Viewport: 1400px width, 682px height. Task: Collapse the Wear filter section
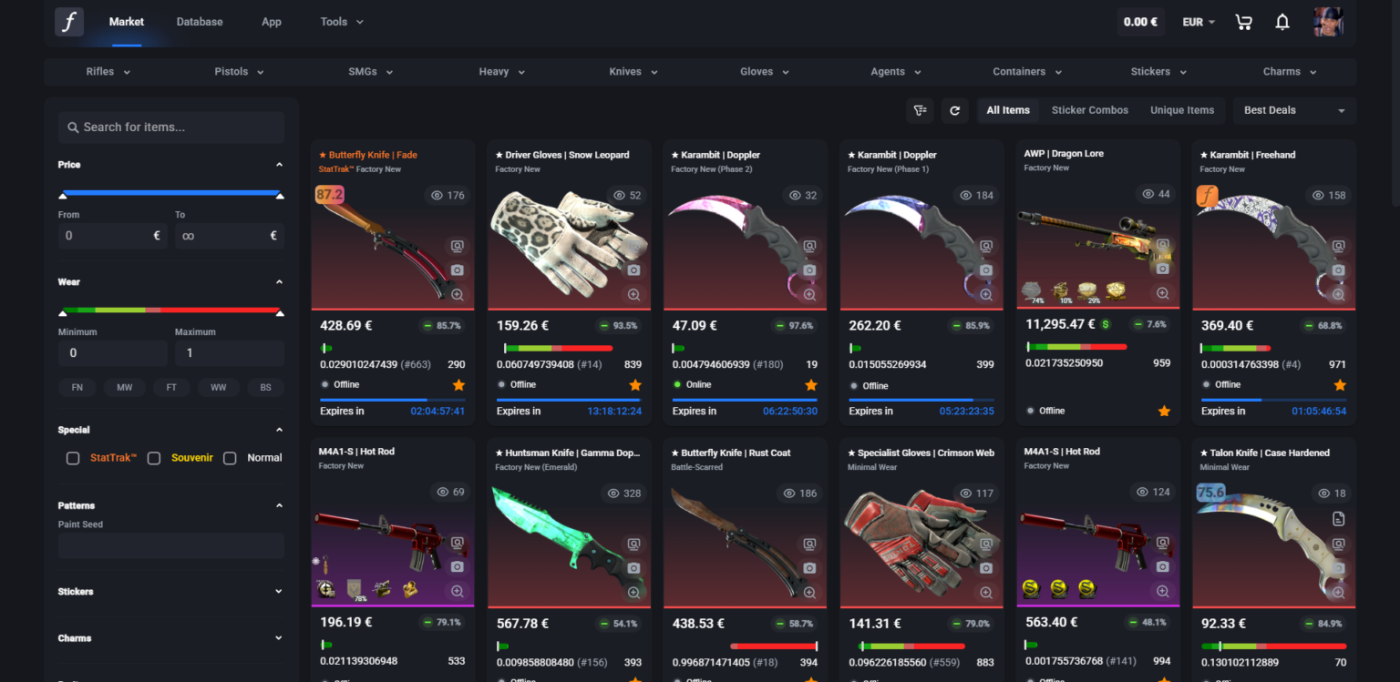[x=279, y=281]
